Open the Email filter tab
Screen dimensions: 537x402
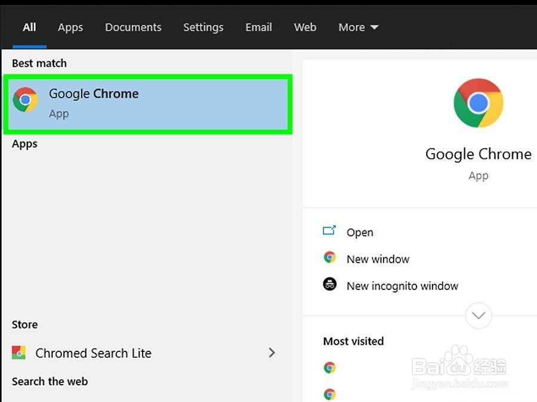[x=259, y=27]
